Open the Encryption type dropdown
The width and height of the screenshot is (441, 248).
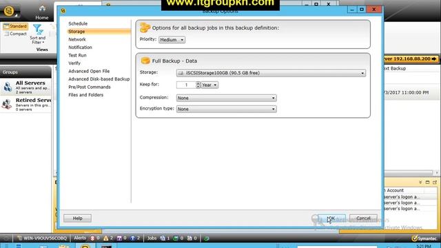click(x=227, y=109)
